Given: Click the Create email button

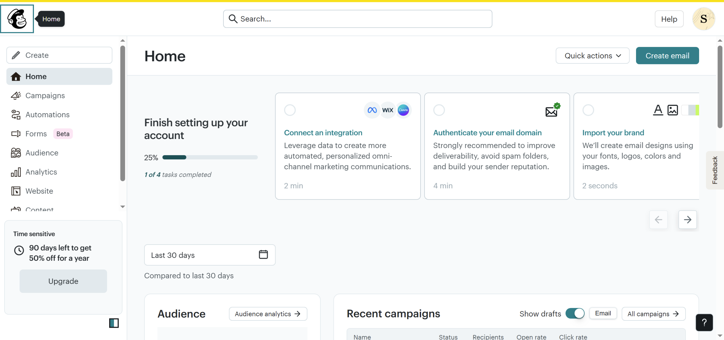Looking at the screenshot, I should pos(667,56).
